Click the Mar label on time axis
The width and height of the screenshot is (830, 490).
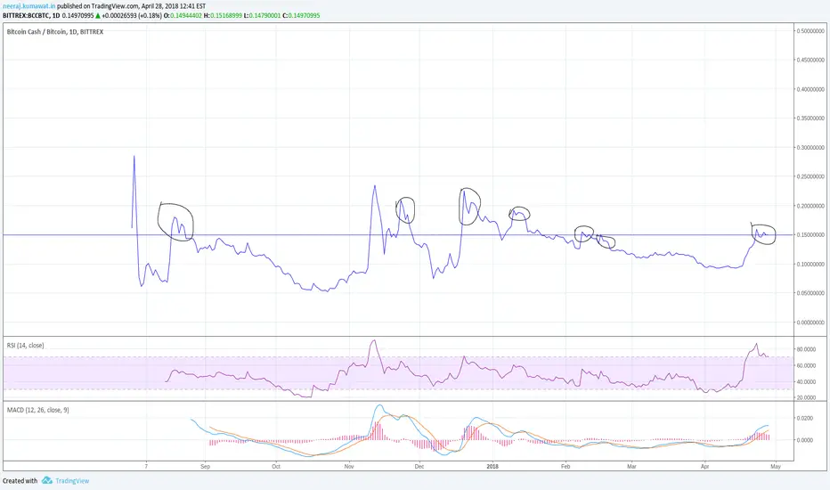coord(631,466)
